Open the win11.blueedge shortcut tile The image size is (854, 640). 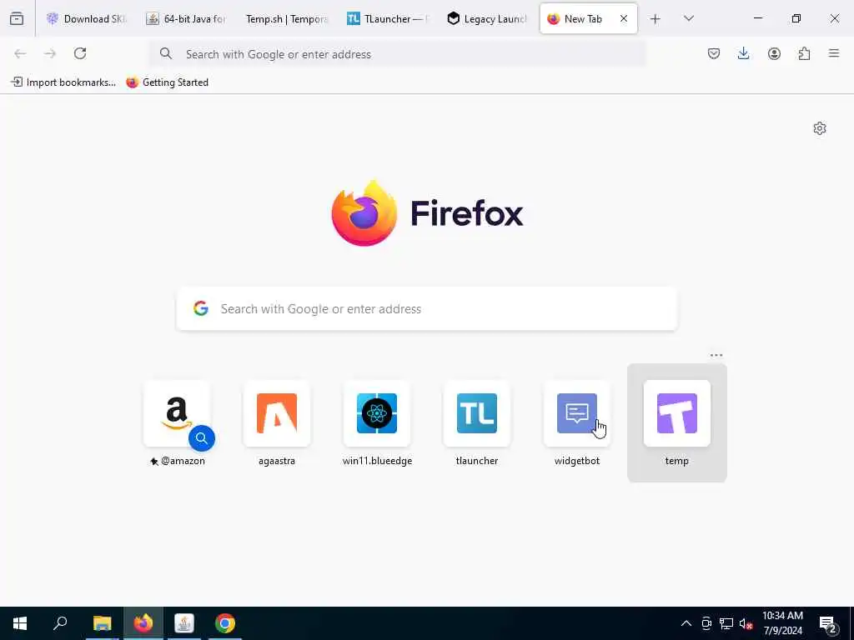377,423
